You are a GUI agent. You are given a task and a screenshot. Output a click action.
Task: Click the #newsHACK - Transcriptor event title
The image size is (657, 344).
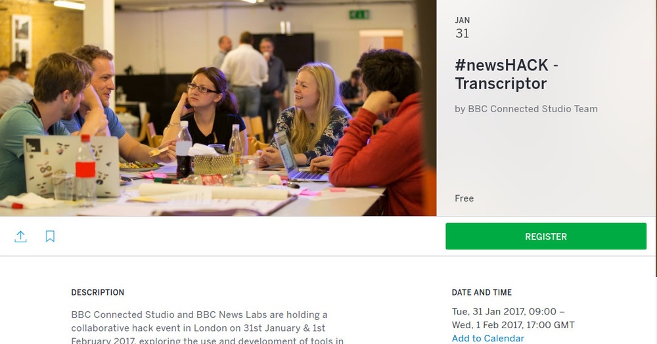[506, 74]
